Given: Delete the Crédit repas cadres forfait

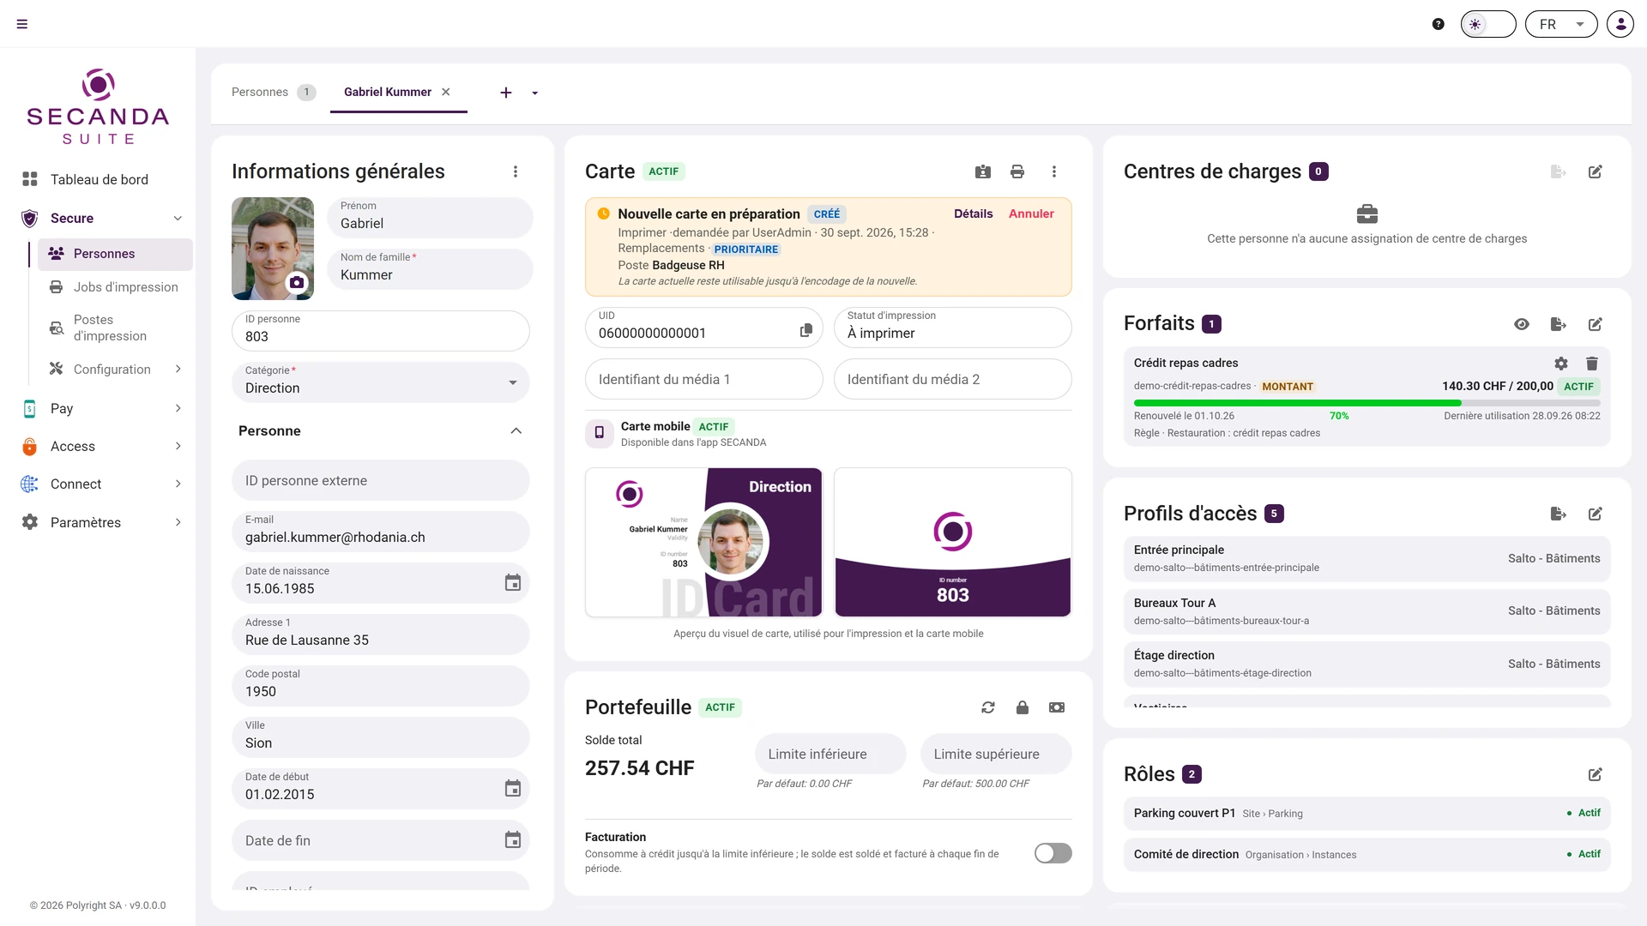Looking at the screenshot, I should pyautogui.click(x=1592, y=364).
